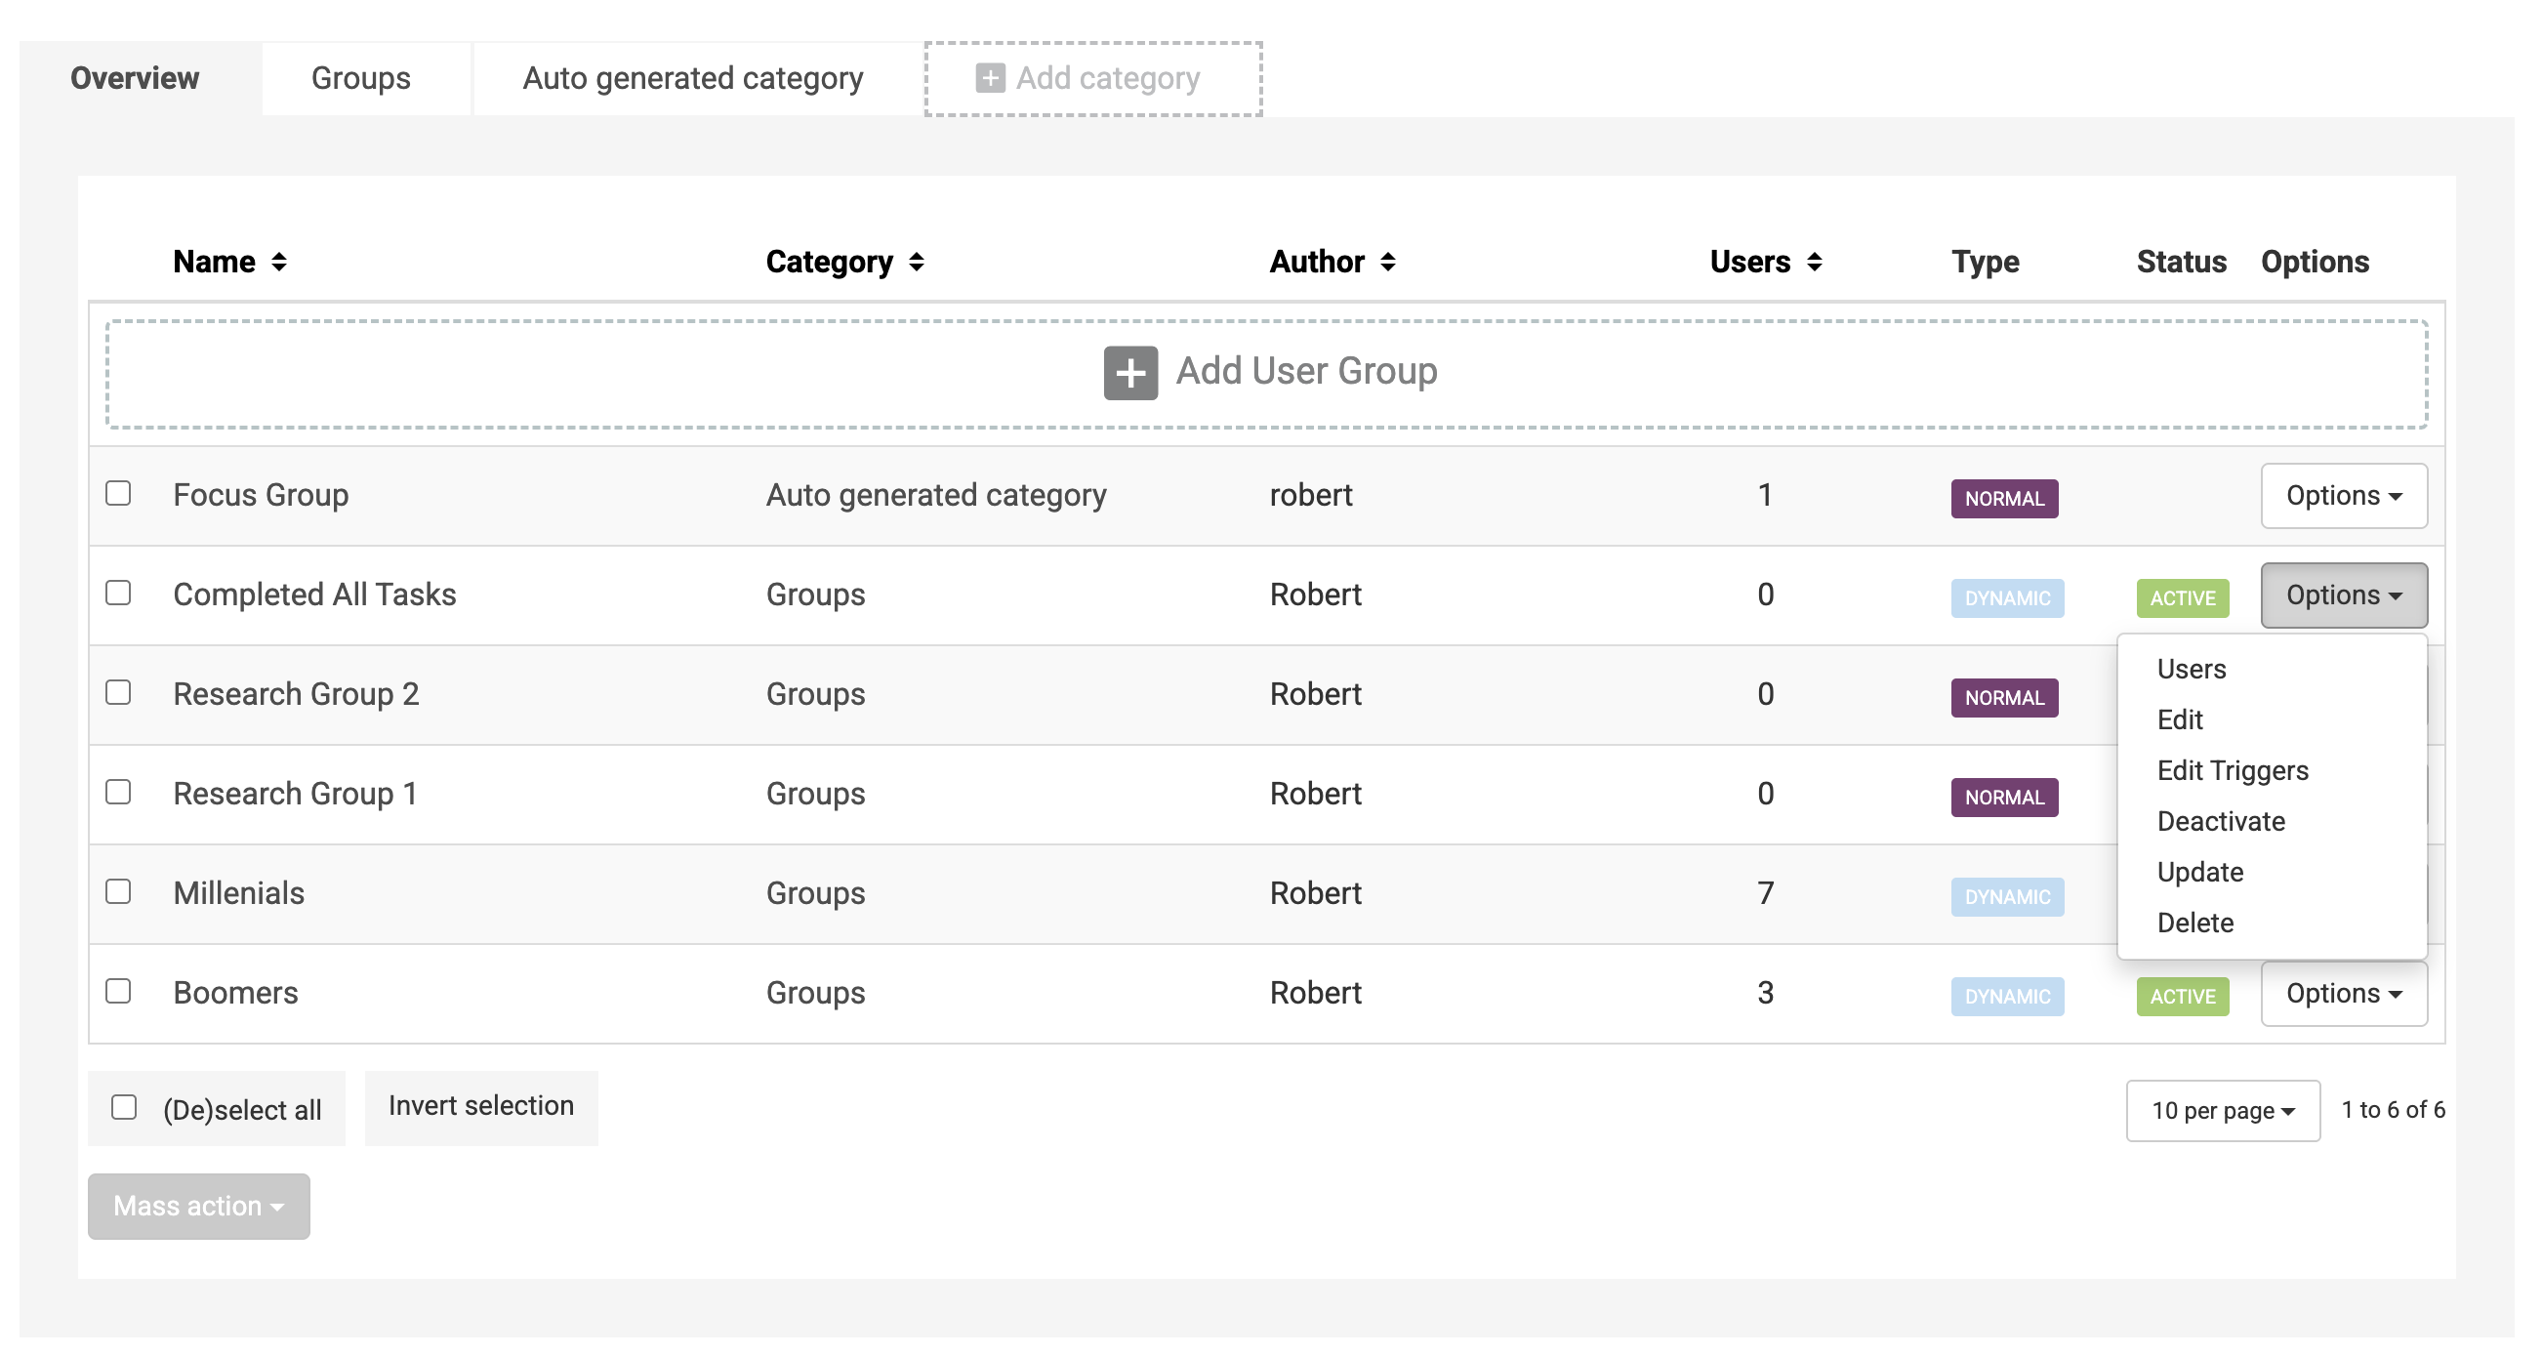Screen dimensions: 2542x1355
Task: Select the Millenials row checkbox
Action: pyautogui.click(x=118, y=891)
